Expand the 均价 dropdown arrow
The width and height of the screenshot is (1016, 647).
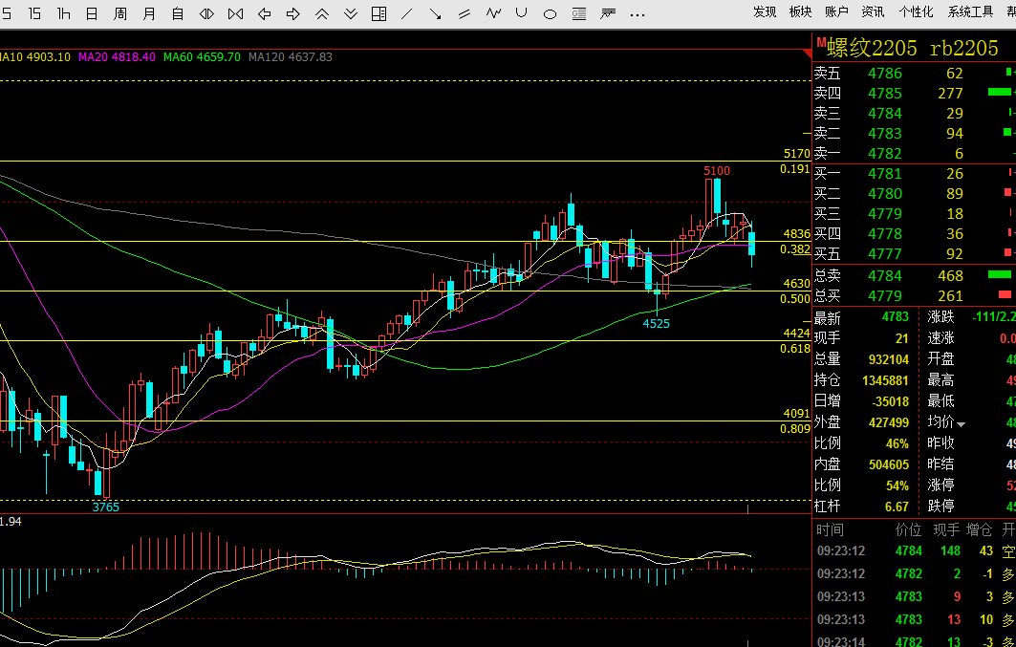pyautogui.click(x=961, y=425)
